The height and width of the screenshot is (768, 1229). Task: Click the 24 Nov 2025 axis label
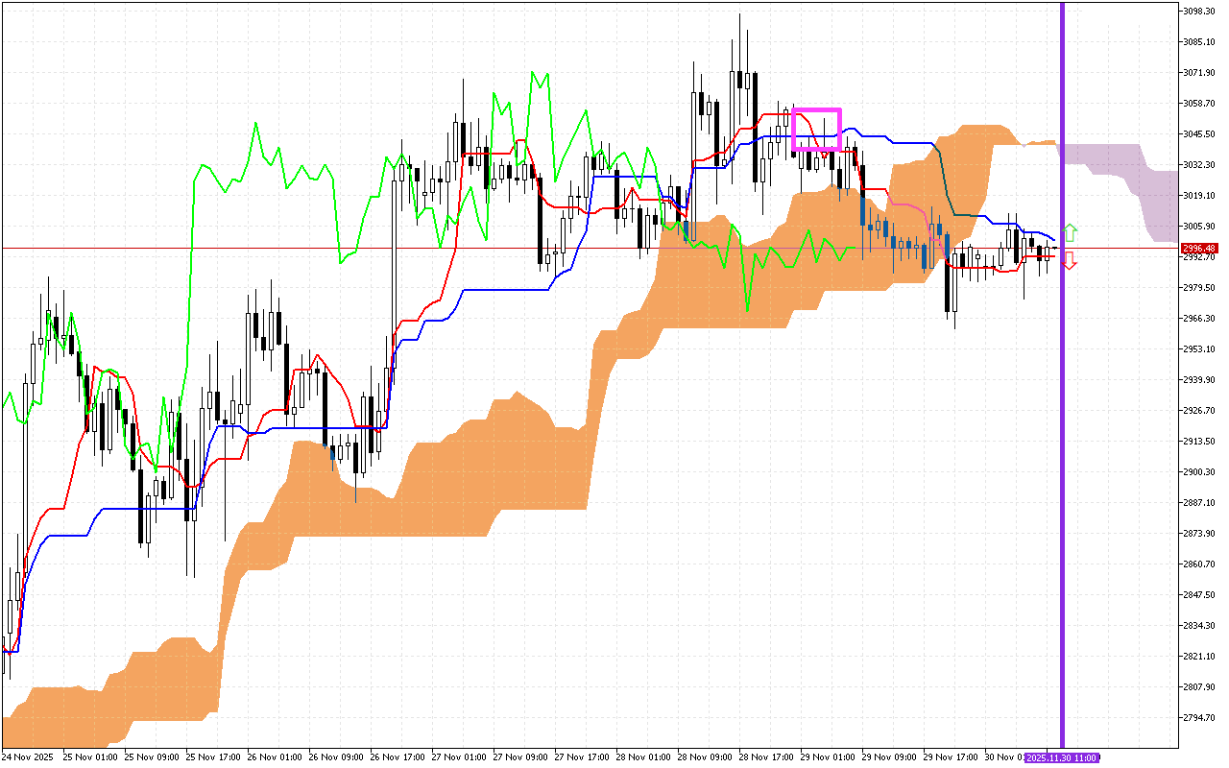point(27,756)
